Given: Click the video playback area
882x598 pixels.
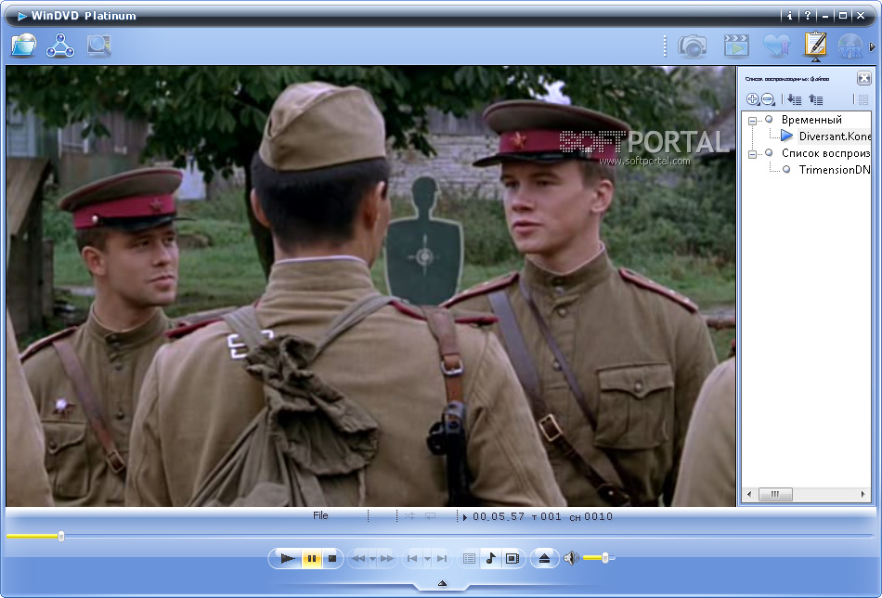Looking at the screenshot, I should tap(370, 286).
